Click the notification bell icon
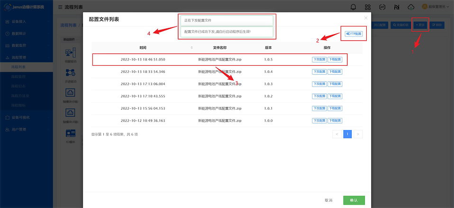This screenshot has height=208, width=454. [x=353, y=7]
